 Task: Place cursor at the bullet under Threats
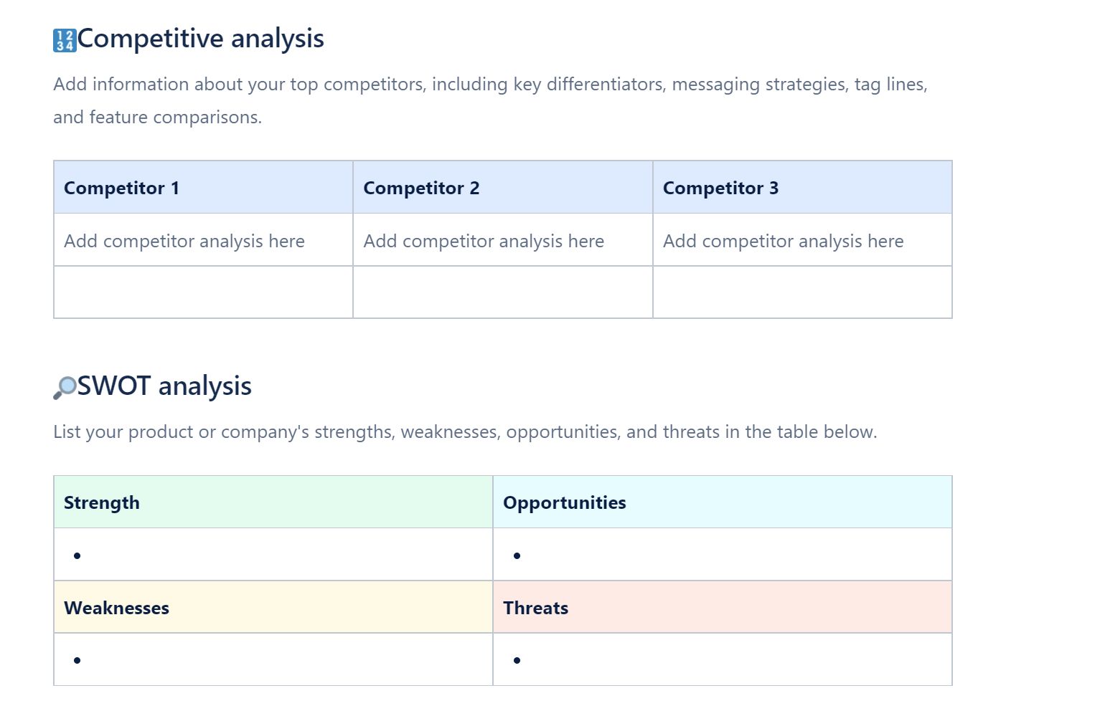(x=723, y=660)
